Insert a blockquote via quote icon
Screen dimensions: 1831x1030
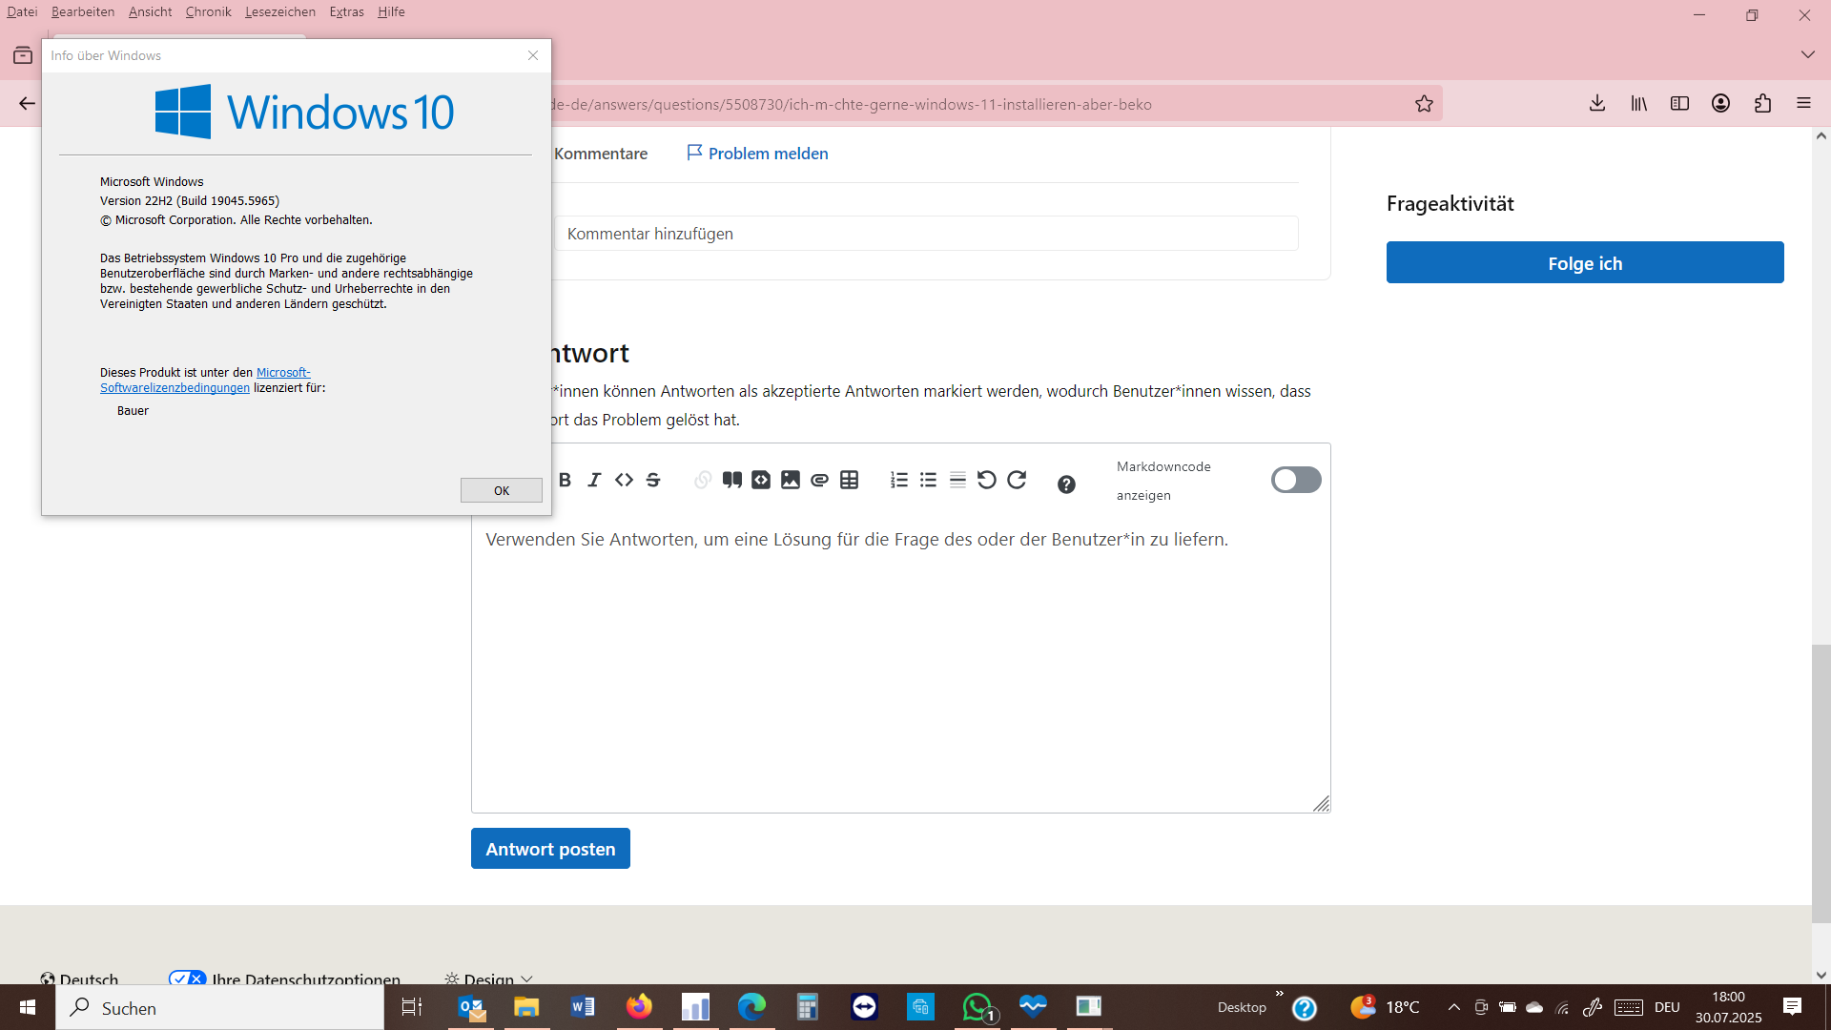[731, 480]
